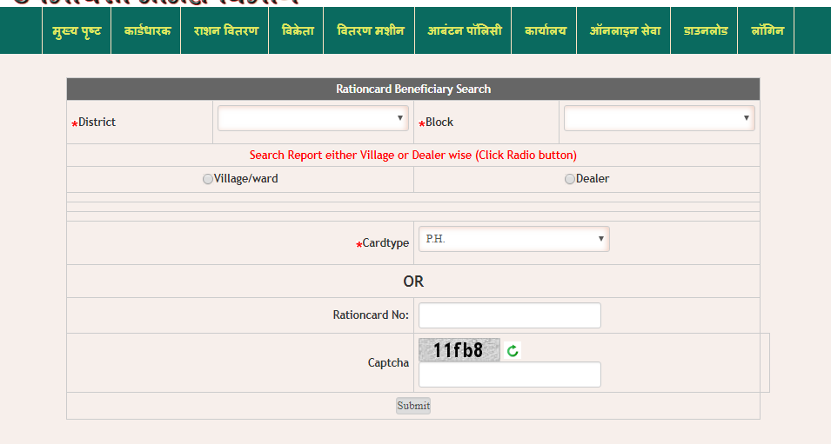The width and height of the screenshot is (831, 444).
Task: Click the captcha image 11fb8
Action: coord(459,350)
